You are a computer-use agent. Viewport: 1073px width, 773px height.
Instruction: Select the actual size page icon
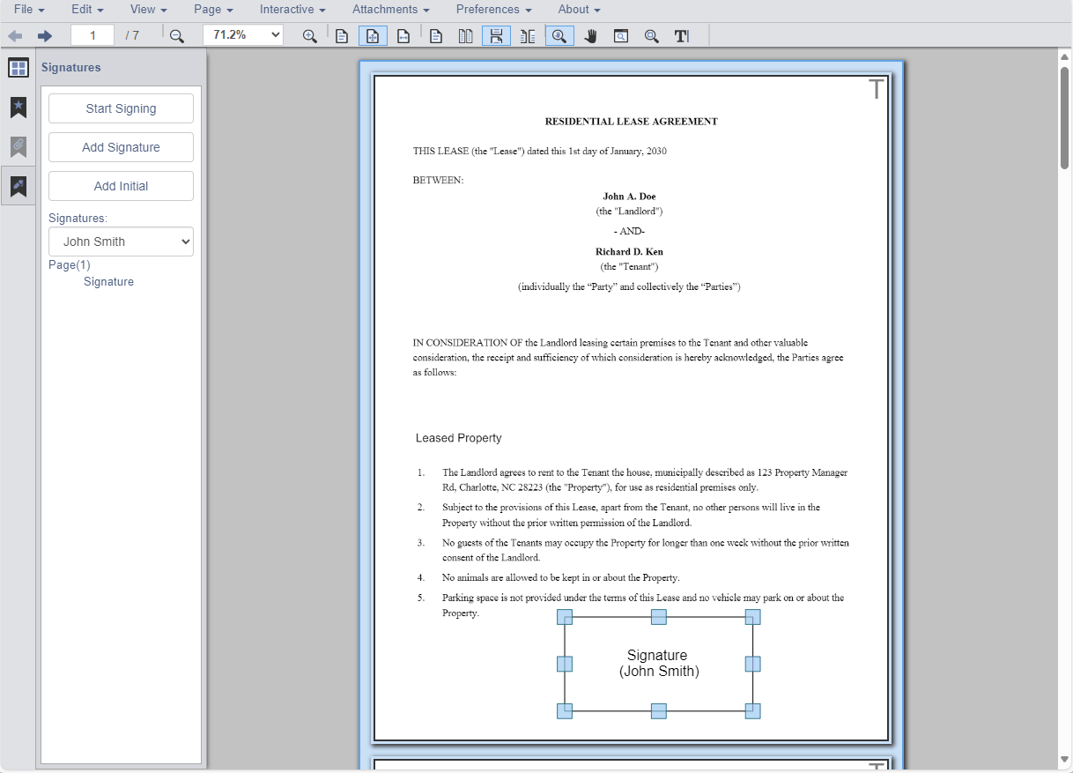(342, 36)
